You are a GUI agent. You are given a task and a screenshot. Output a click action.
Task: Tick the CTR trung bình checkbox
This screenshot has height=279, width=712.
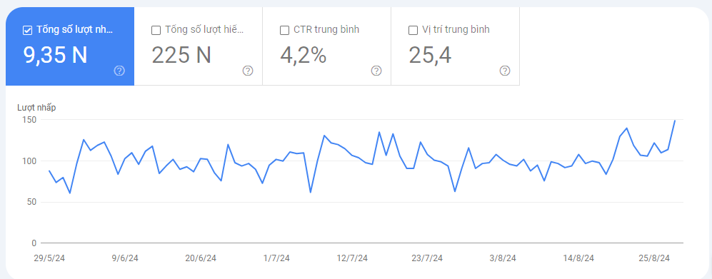click(284, 31)
